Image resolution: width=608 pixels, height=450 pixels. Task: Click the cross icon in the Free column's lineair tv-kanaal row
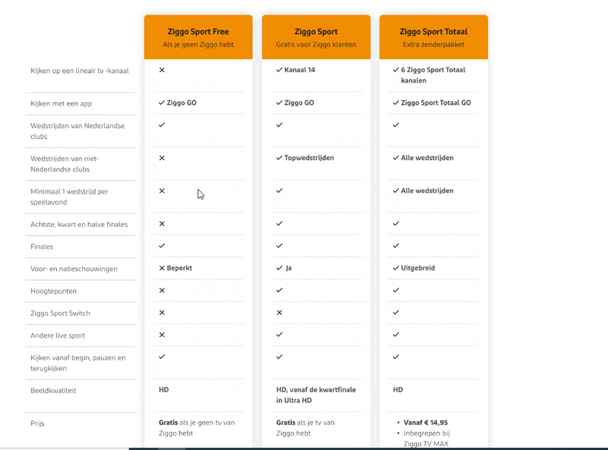162,70
